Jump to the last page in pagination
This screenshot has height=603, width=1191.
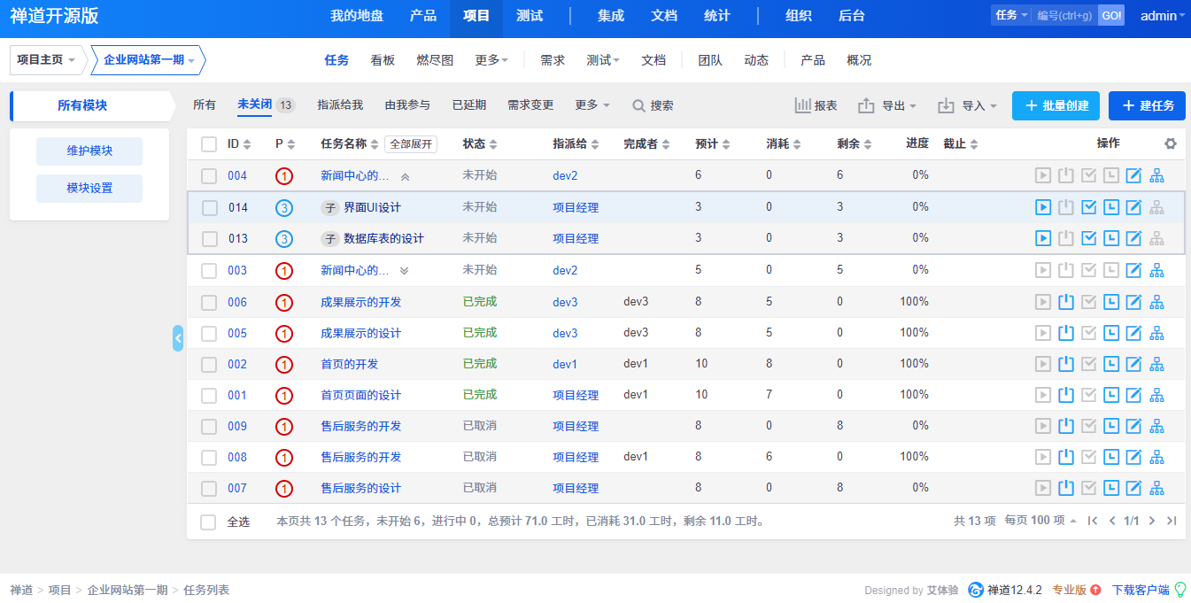pos(1172,521)
